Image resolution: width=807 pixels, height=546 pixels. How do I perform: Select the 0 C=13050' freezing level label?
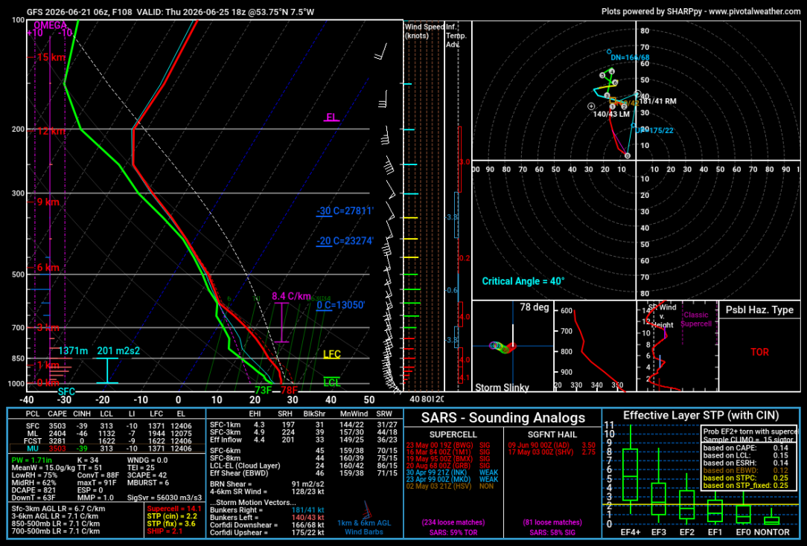[x=341, y=305]
